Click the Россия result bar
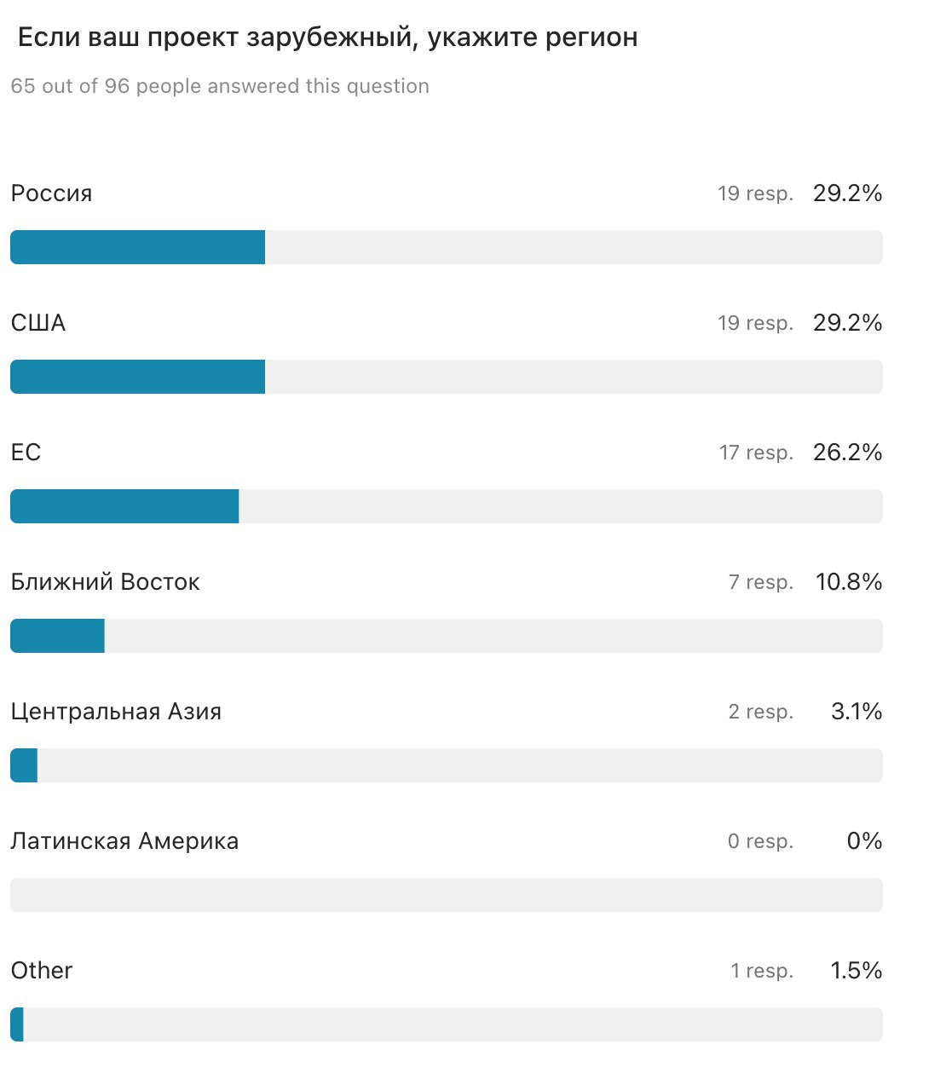 (447, 247)
